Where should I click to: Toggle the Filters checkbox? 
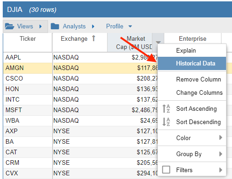point(166,170)
